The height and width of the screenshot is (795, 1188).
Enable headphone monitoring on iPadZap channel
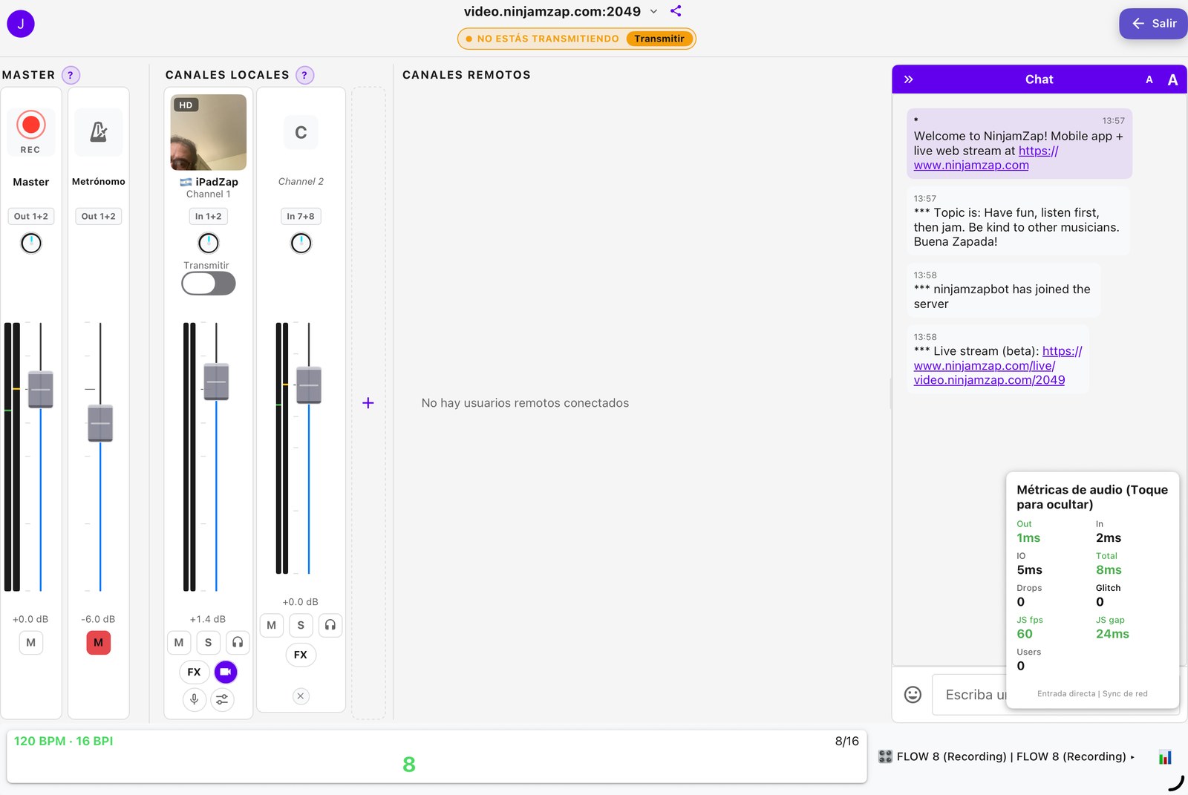pos(238,642)
